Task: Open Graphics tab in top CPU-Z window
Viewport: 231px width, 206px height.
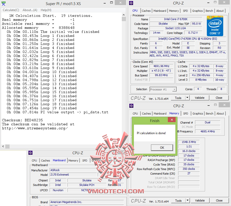Action: pyautogui.click(x=198, y=11)
